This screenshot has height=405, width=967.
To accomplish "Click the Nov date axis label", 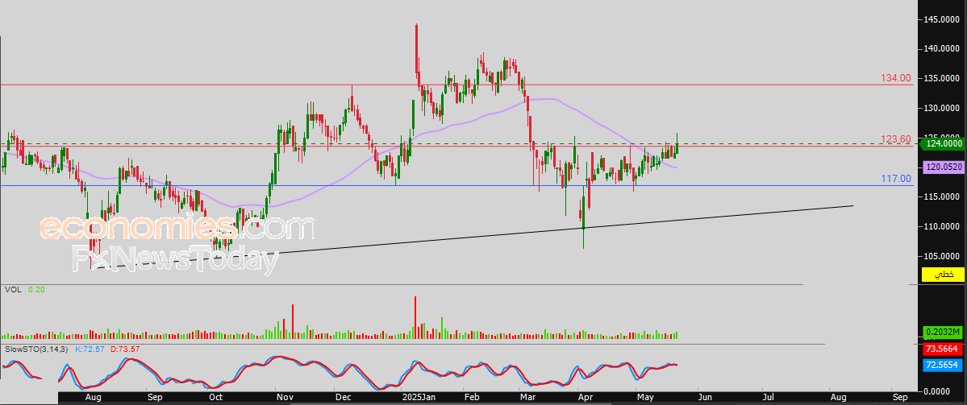I will 285,399.
